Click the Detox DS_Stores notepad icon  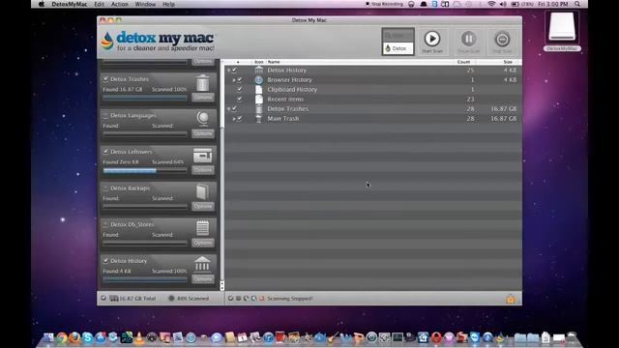(202, 228)
